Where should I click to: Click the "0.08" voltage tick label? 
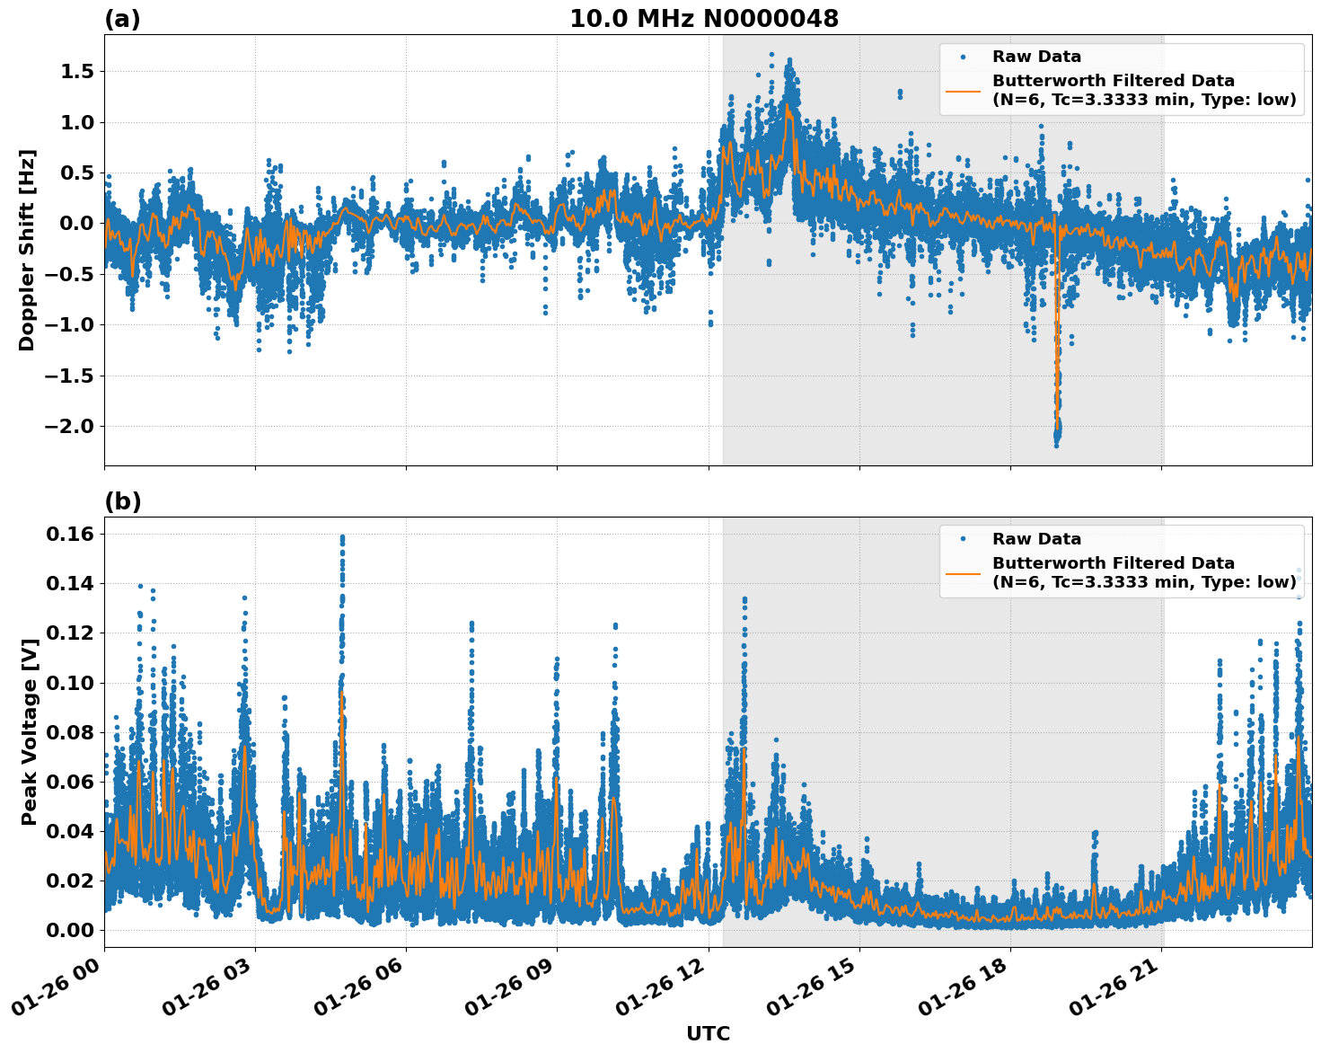pos(72,732)
